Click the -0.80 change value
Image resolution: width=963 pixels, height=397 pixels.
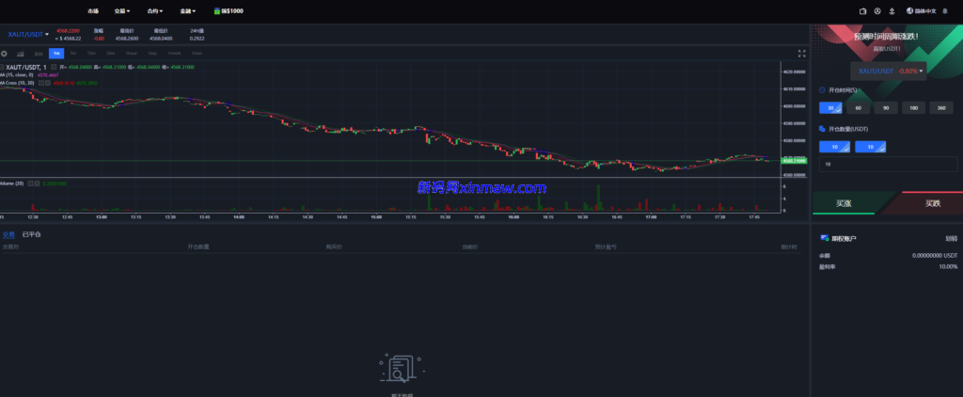pyautogui.click(x=98, y=39)
